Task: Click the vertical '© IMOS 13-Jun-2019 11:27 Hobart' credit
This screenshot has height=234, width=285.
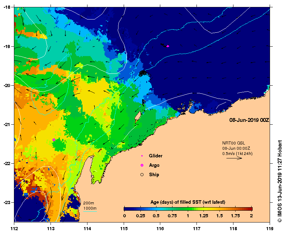Action: point(279,181)
